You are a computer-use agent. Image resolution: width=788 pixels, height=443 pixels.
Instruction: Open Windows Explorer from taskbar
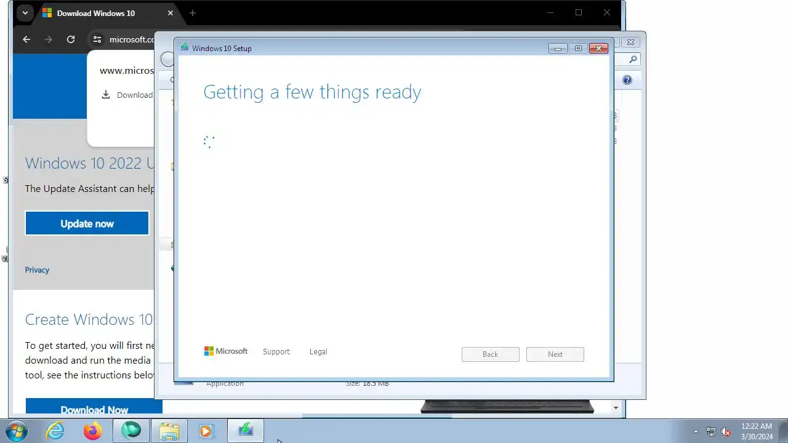click(x=169, y=431)
